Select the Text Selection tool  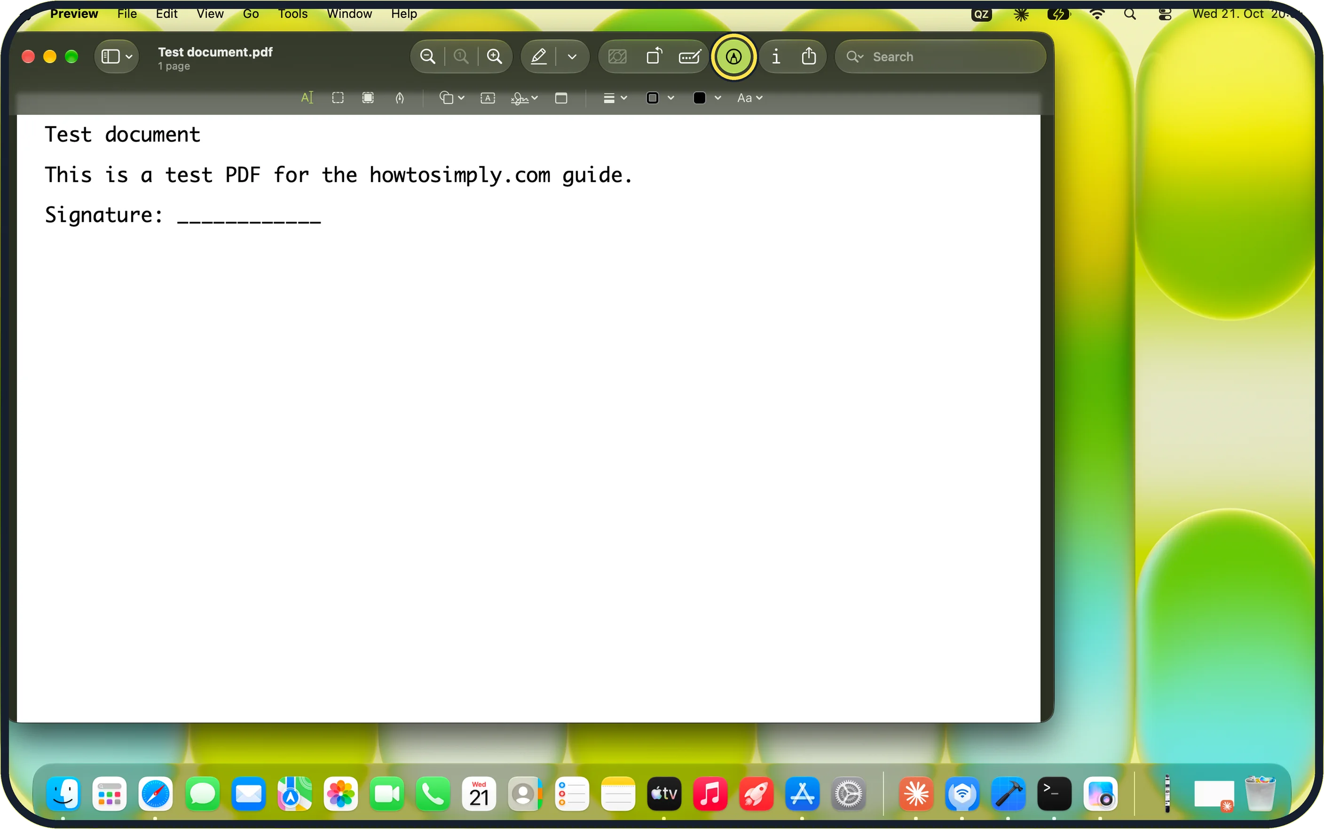pyautogui.click(x=307, y=97)
